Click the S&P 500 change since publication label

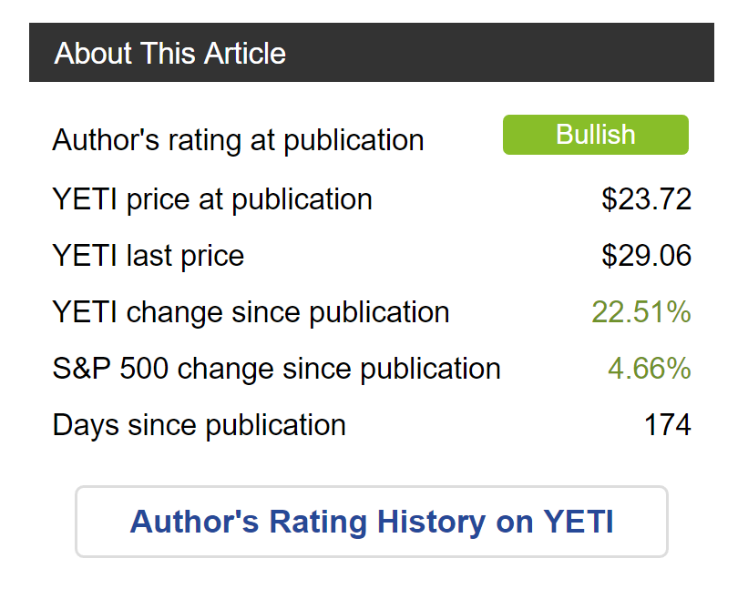[x=277, y=369]
